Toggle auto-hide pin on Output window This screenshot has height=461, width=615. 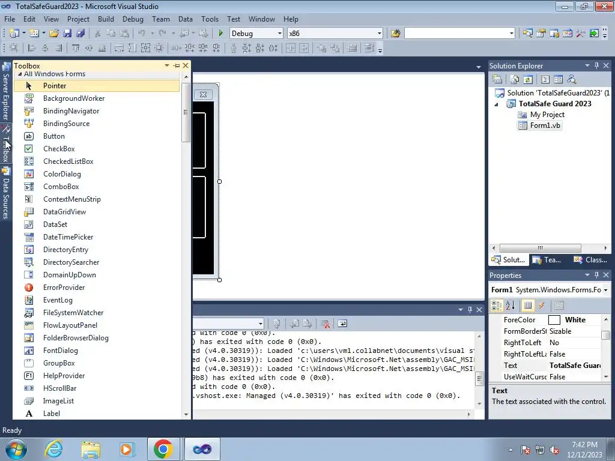(x=470, y=310)
